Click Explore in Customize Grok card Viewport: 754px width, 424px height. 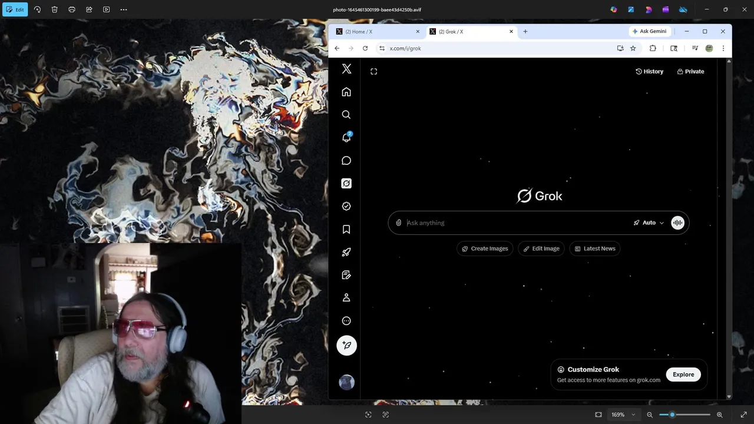pyautogui.click(x=683, y=375)
